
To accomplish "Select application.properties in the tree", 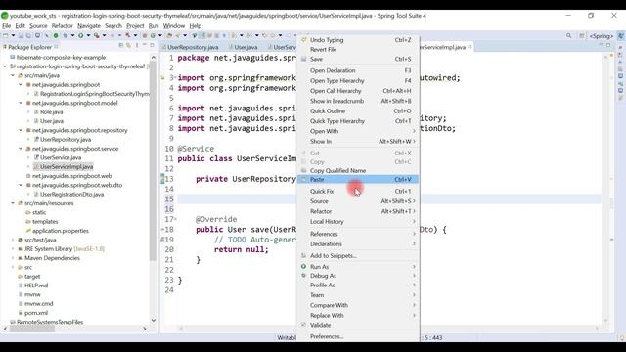I will coord(60,231).
